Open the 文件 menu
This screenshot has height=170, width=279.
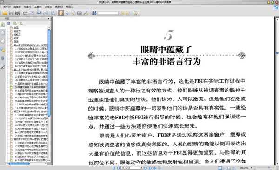click(x=7, y=7)
